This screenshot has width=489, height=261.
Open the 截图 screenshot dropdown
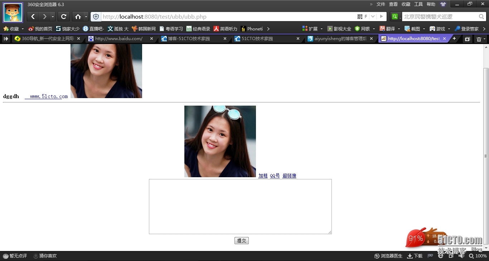point(415,29)
